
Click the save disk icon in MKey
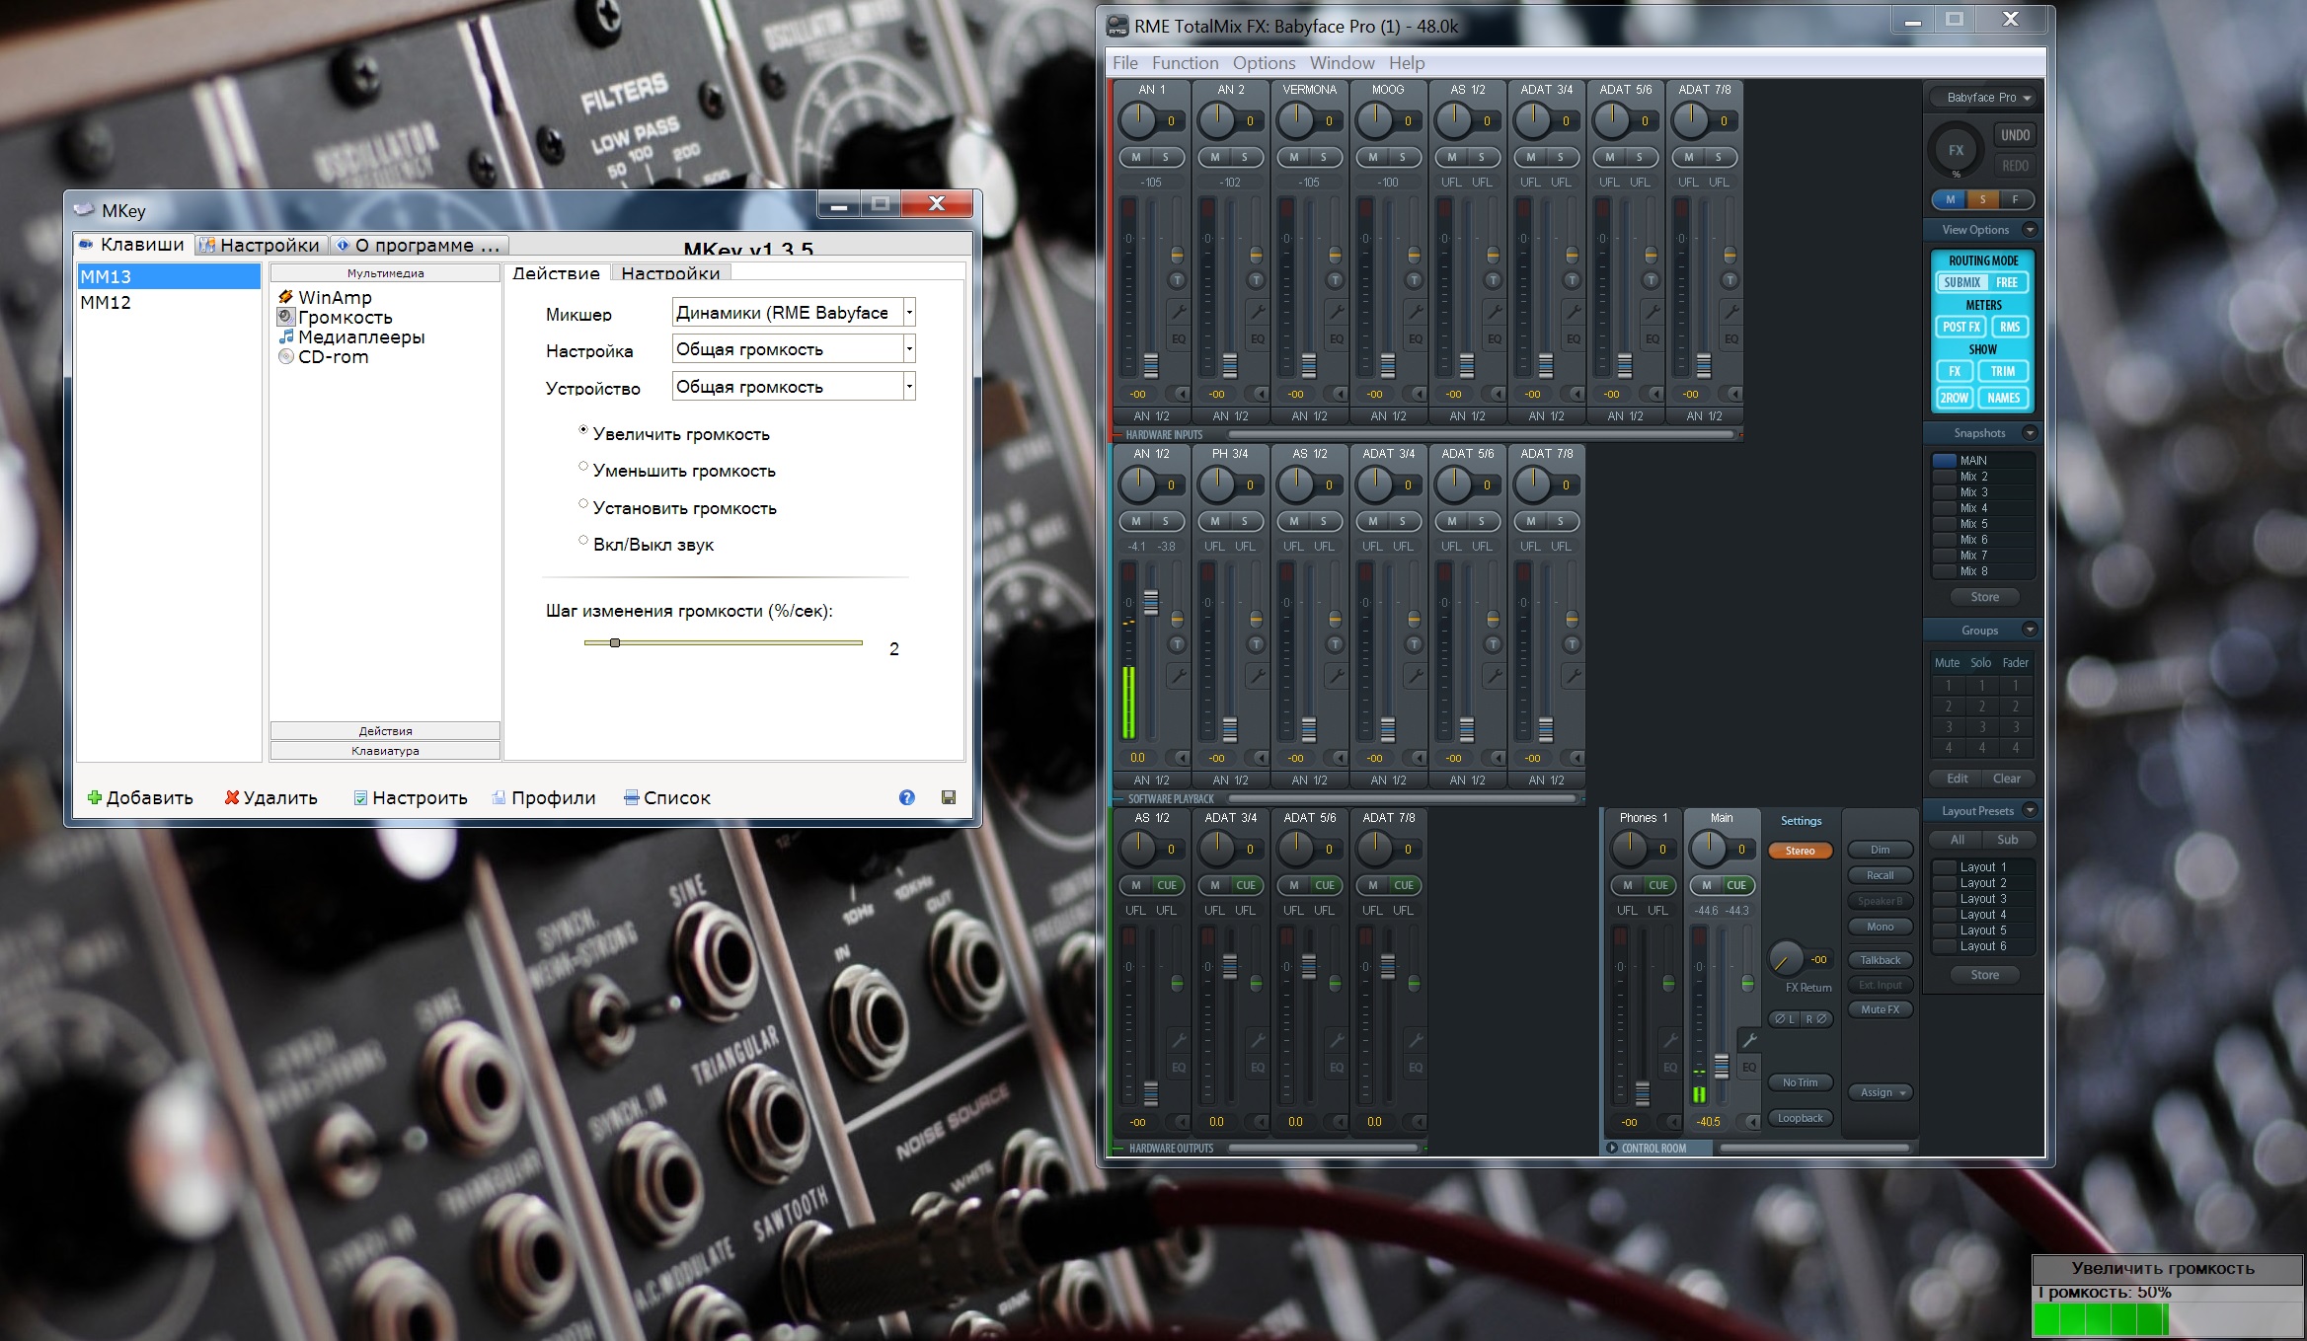pyautogui.click(x=949, y=797)
